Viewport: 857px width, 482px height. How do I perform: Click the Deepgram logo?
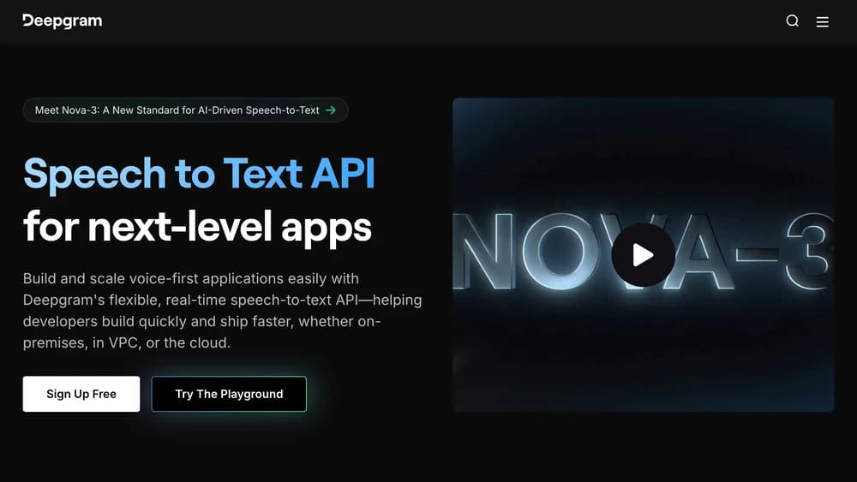63,21
